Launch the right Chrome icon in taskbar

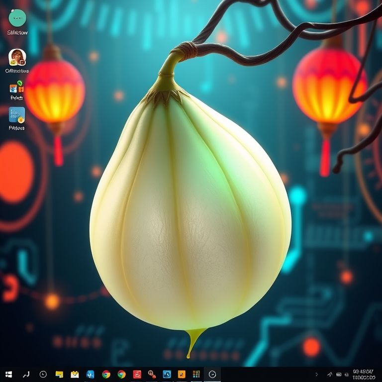[121, 374]
